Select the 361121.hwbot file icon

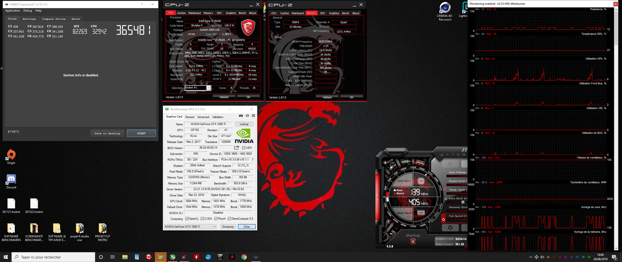11,206
